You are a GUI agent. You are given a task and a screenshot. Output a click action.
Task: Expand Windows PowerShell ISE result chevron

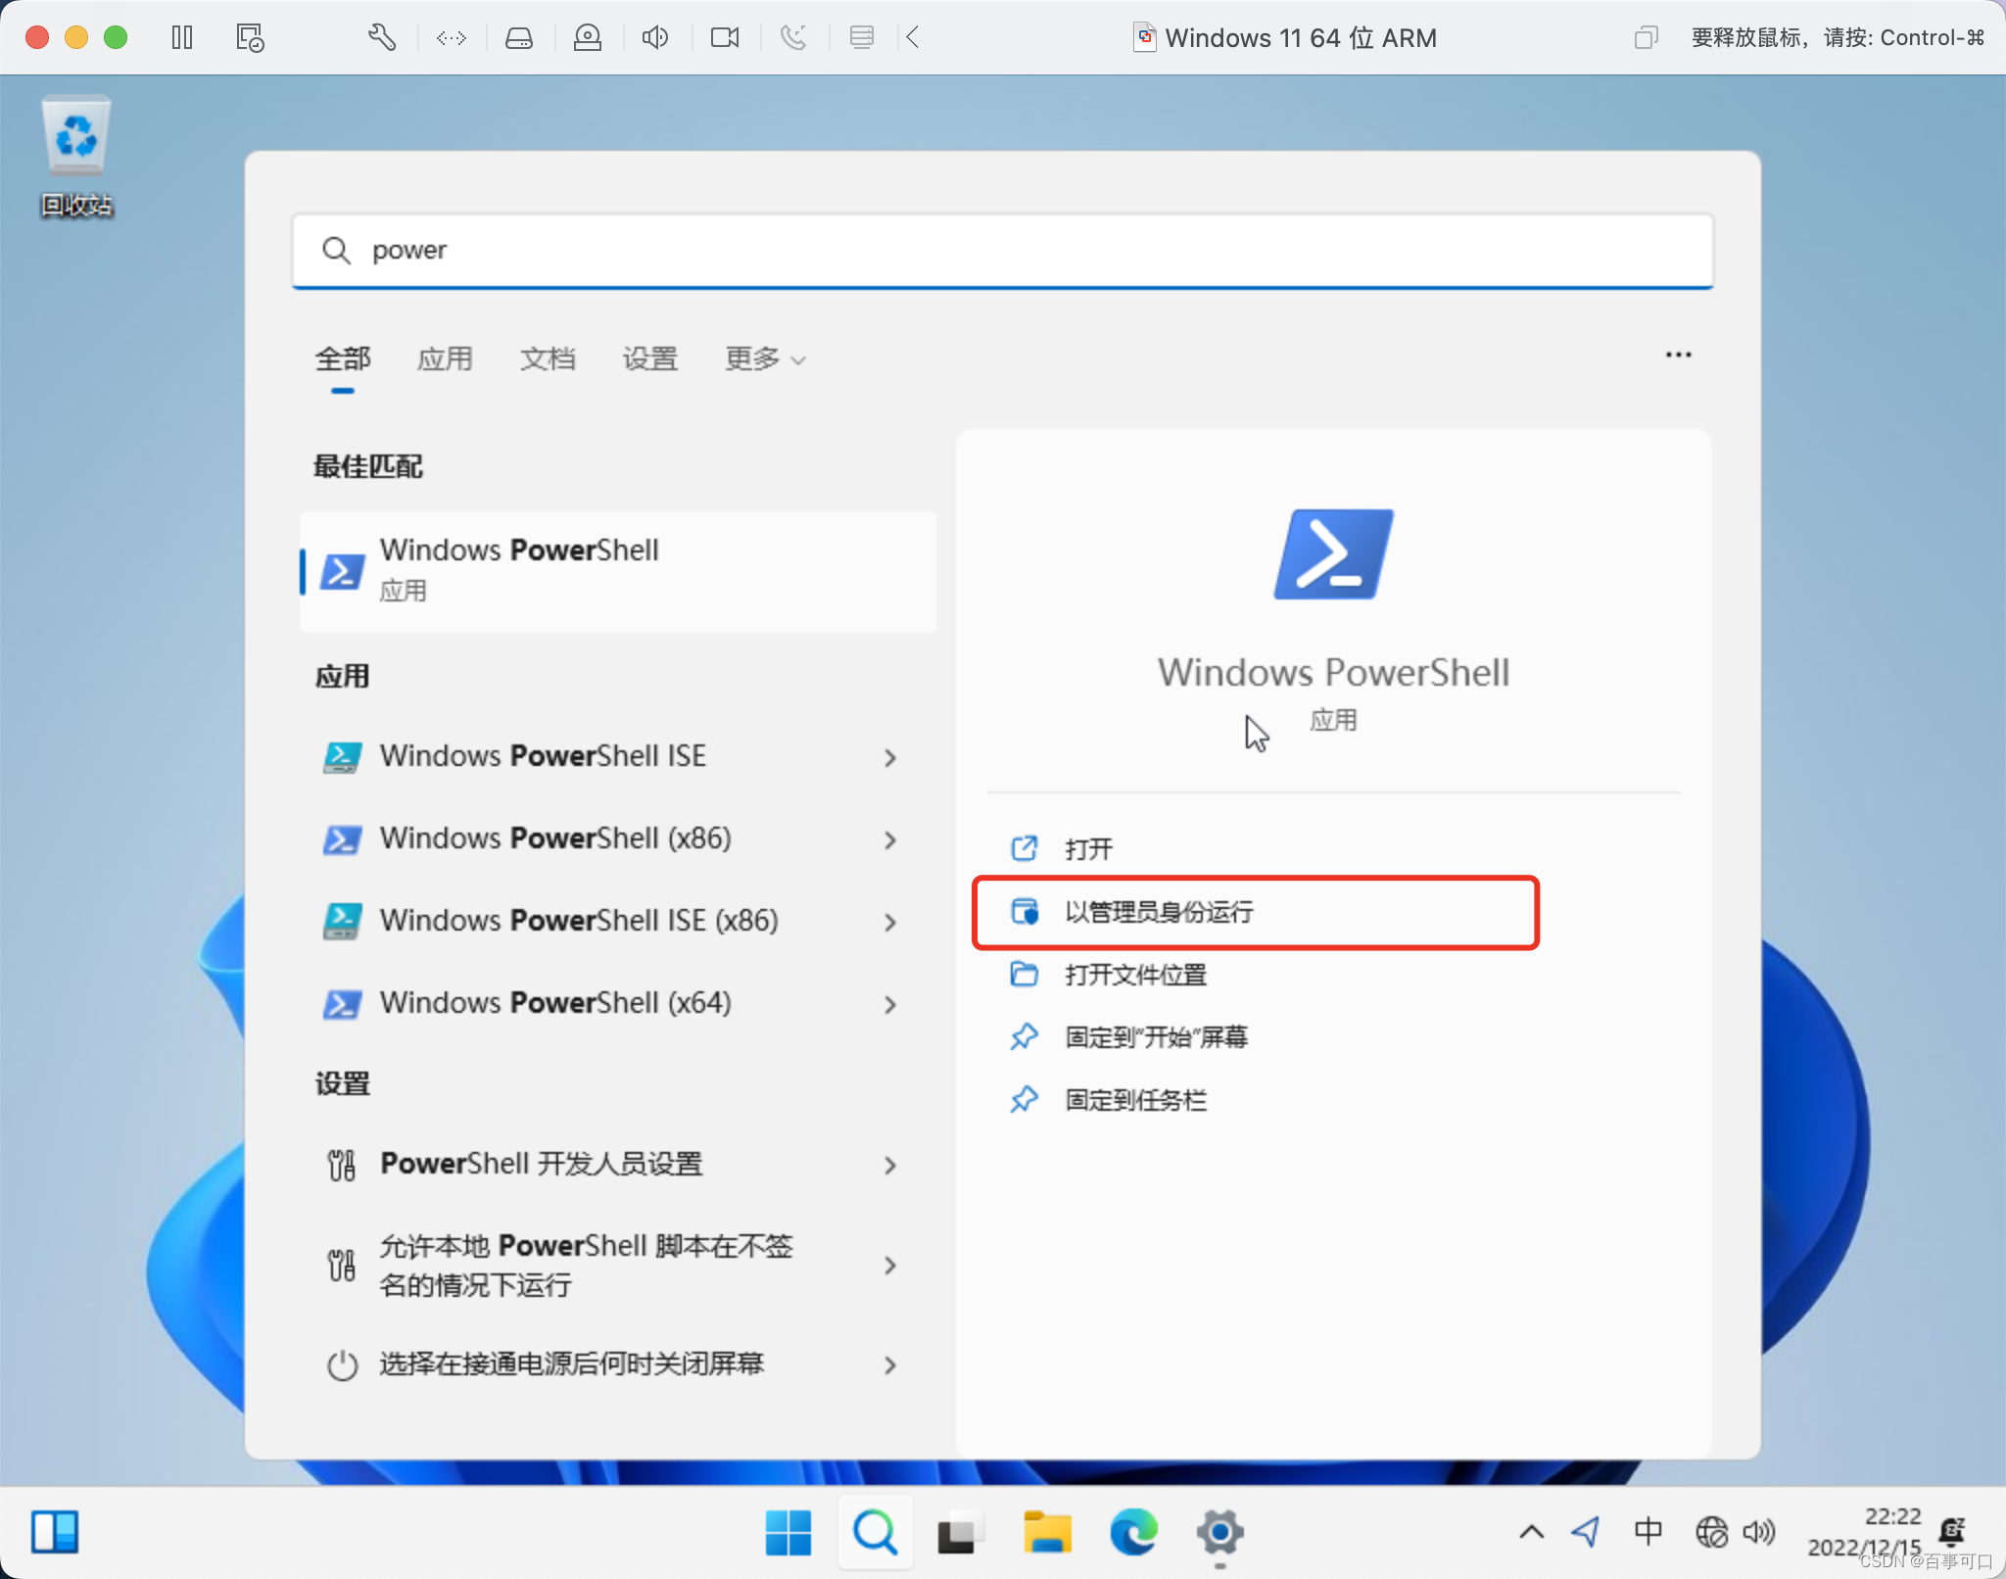(x=889, y=757)
